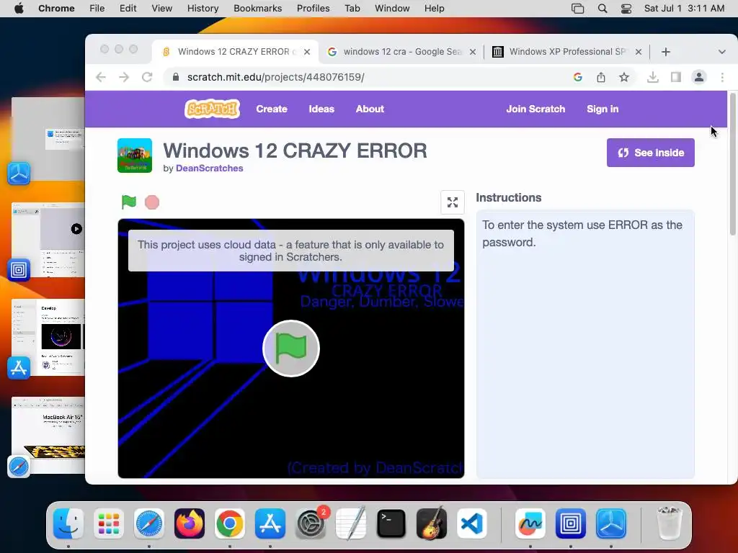Open the Bookmarks menu
Viewport: 738px width, 553px height.
[x=257, y=9]
